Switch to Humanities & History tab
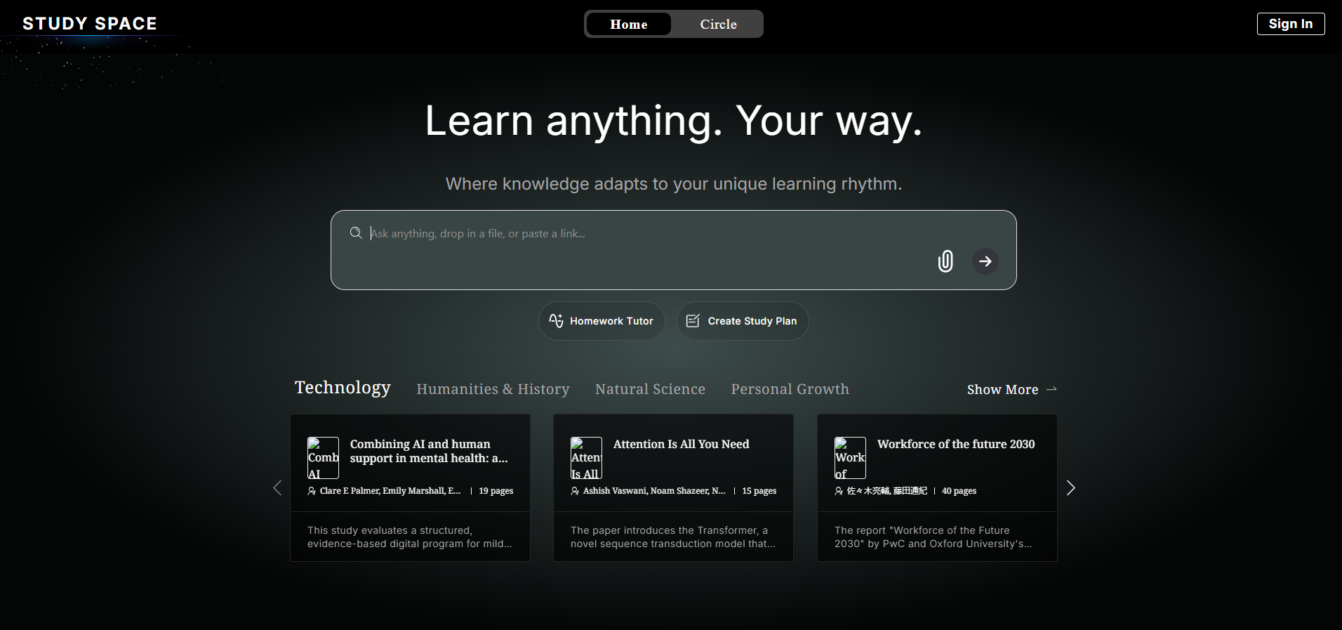Viewport: 1342px width, 630px height. click(x=493, y=389)
